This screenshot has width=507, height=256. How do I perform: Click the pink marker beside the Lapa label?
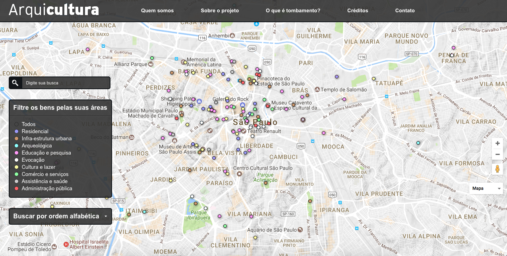(x=88, y=50)
